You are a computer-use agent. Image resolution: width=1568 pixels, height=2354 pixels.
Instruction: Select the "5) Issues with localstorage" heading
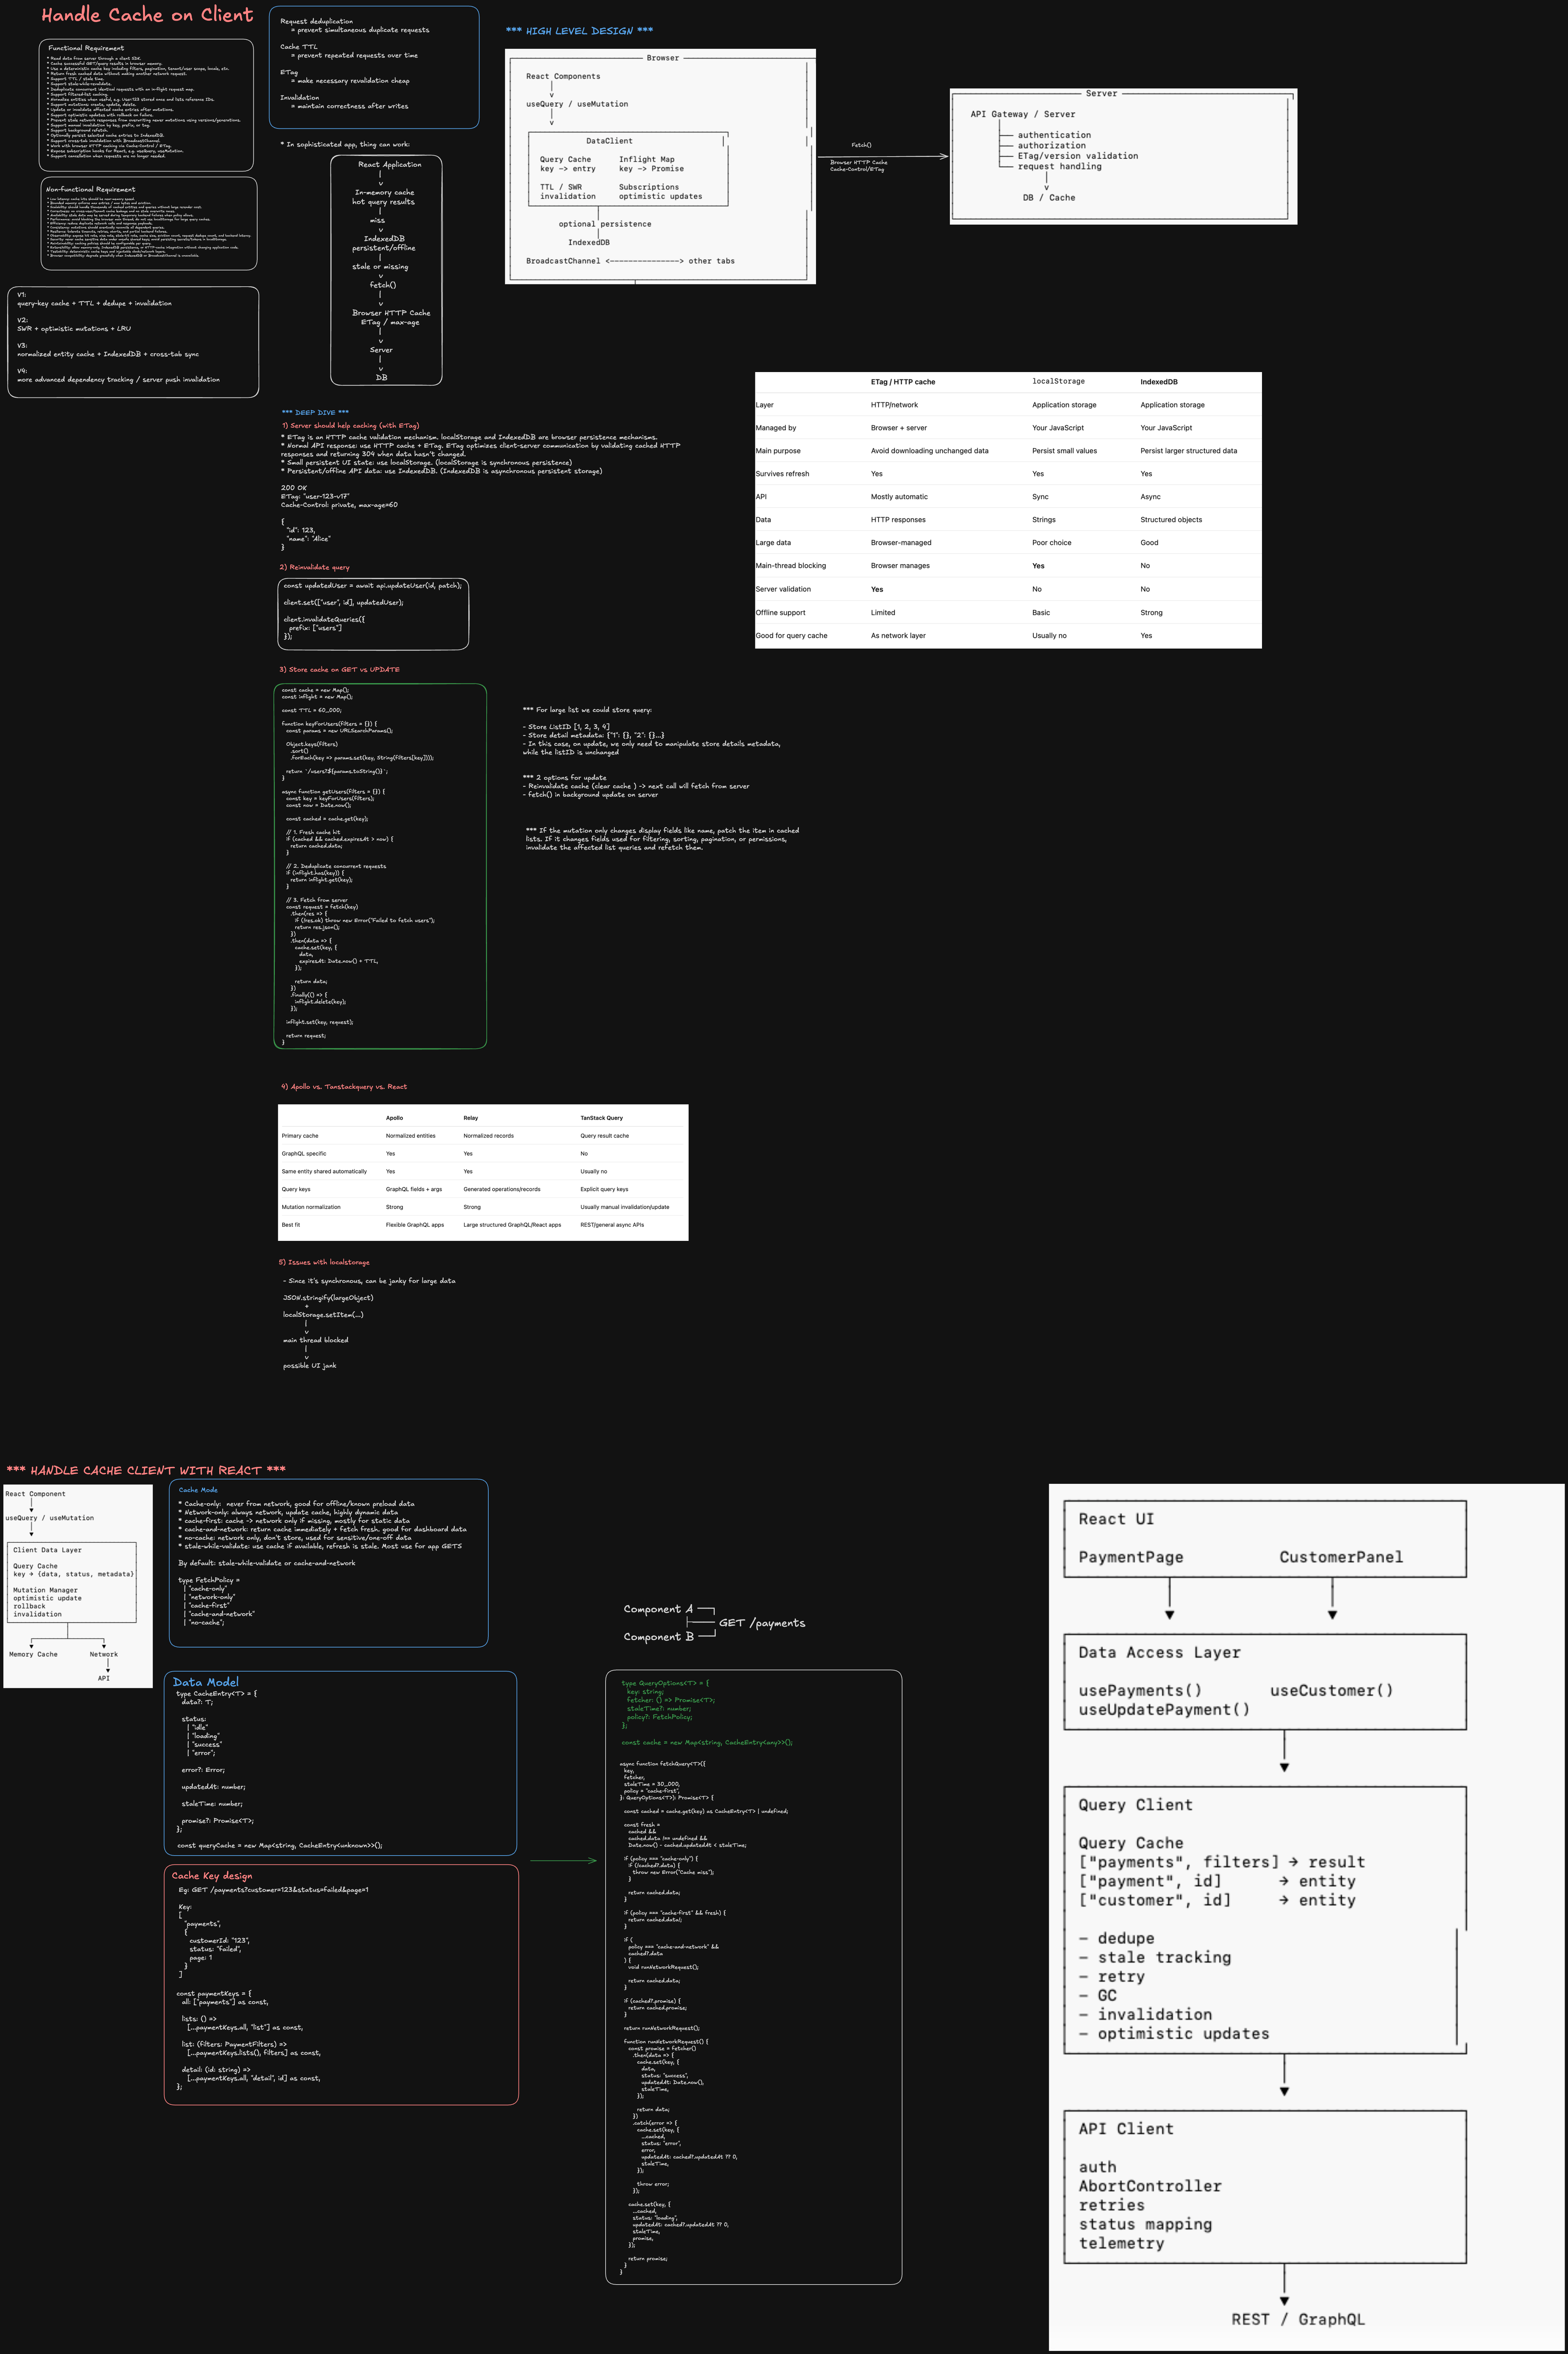point(324,1262)
